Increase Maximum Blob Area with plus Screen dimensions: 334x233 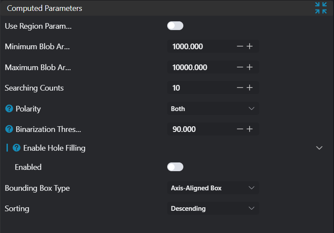[250, 67]
